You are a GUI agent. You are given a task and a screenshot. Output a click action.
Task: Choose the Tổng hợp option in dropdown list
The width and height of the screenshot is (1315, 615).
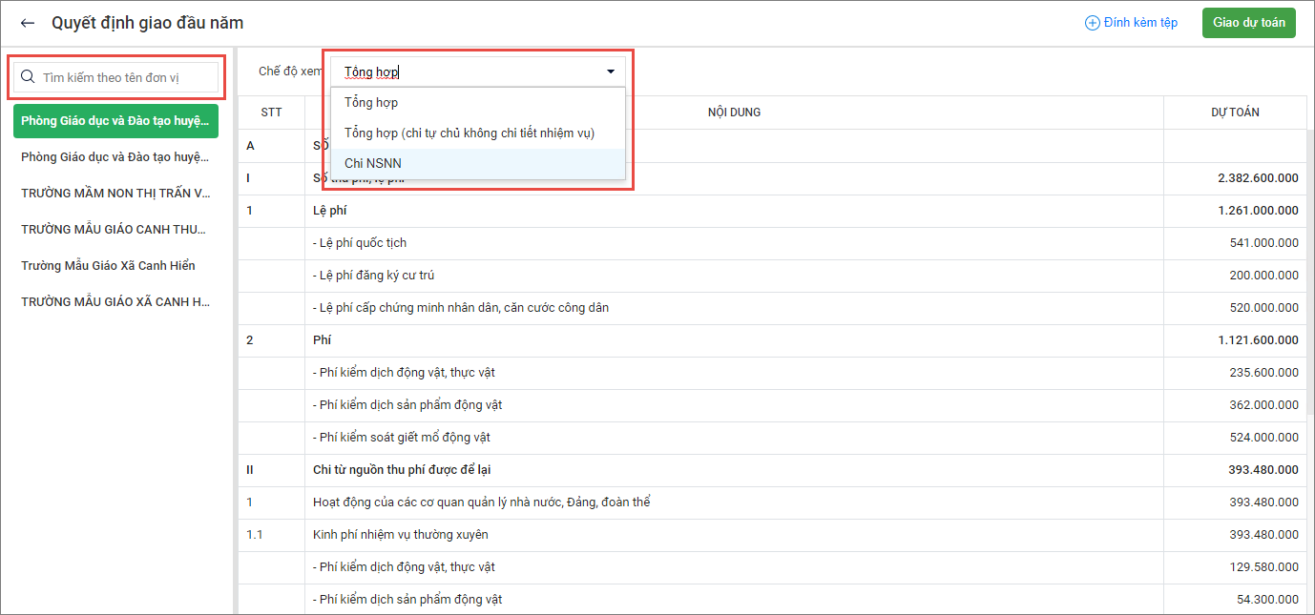[371, 102]
